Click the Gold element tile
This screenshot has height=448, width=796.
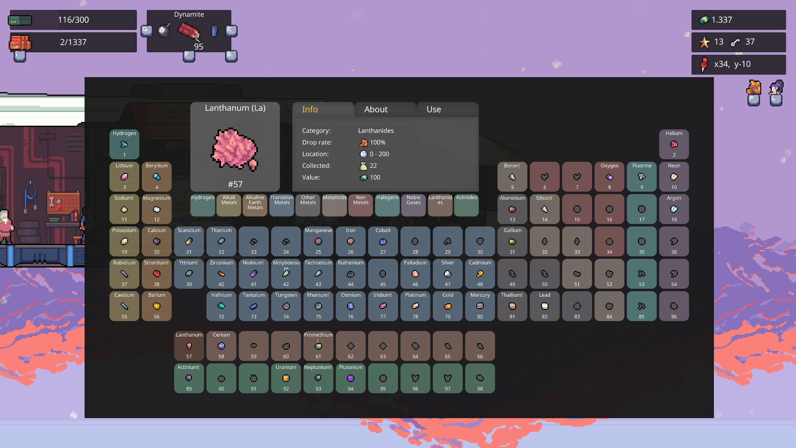click(x=447, y=306)
